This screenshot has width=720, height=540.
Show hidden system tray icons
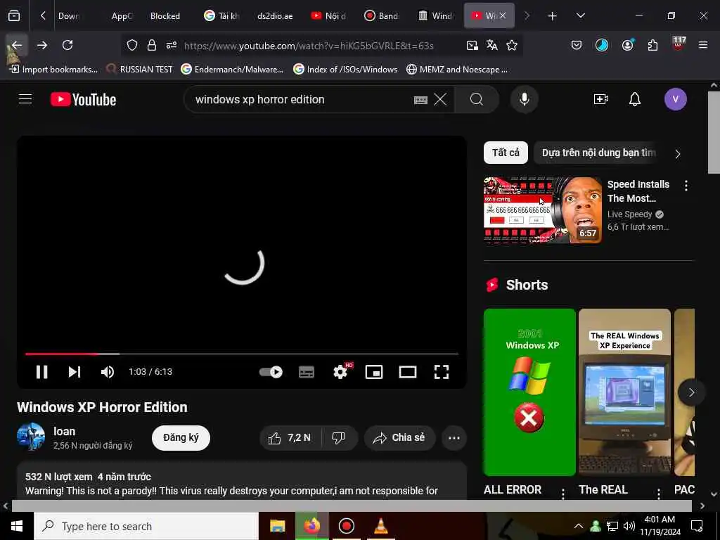579,526
